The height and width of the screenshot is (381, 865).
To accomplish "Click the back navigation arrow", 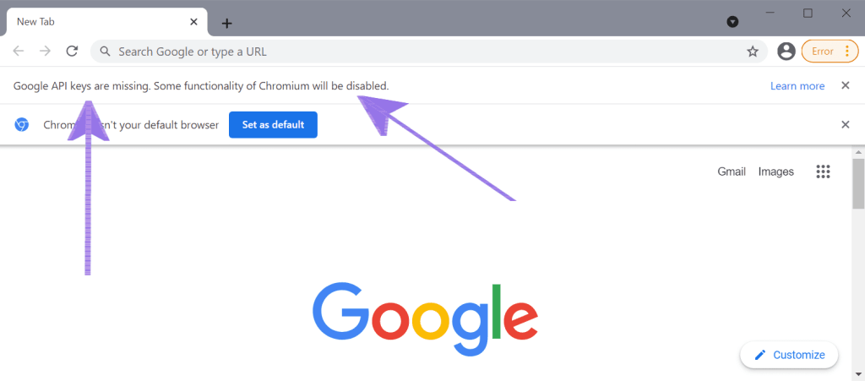I will [19, 52].
